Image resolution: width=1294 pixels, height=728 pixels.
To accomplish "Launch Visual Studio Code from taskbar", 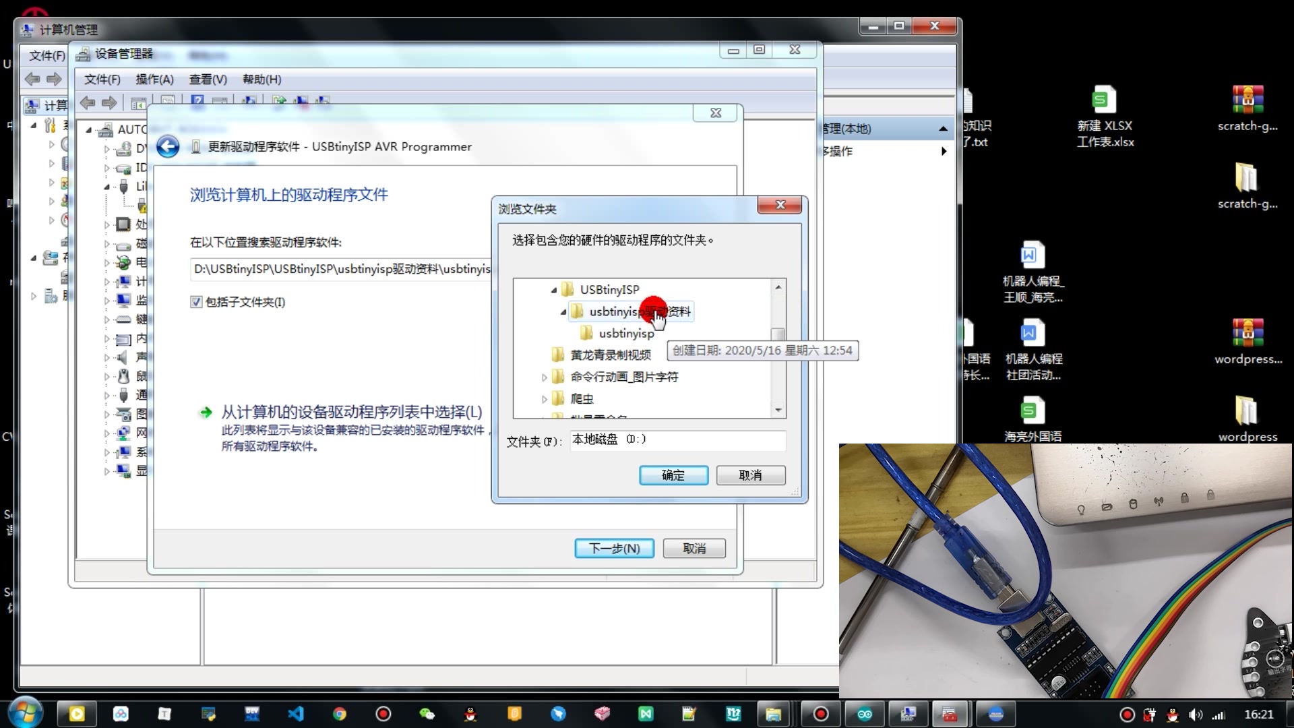I will click(x=296, y=714).
